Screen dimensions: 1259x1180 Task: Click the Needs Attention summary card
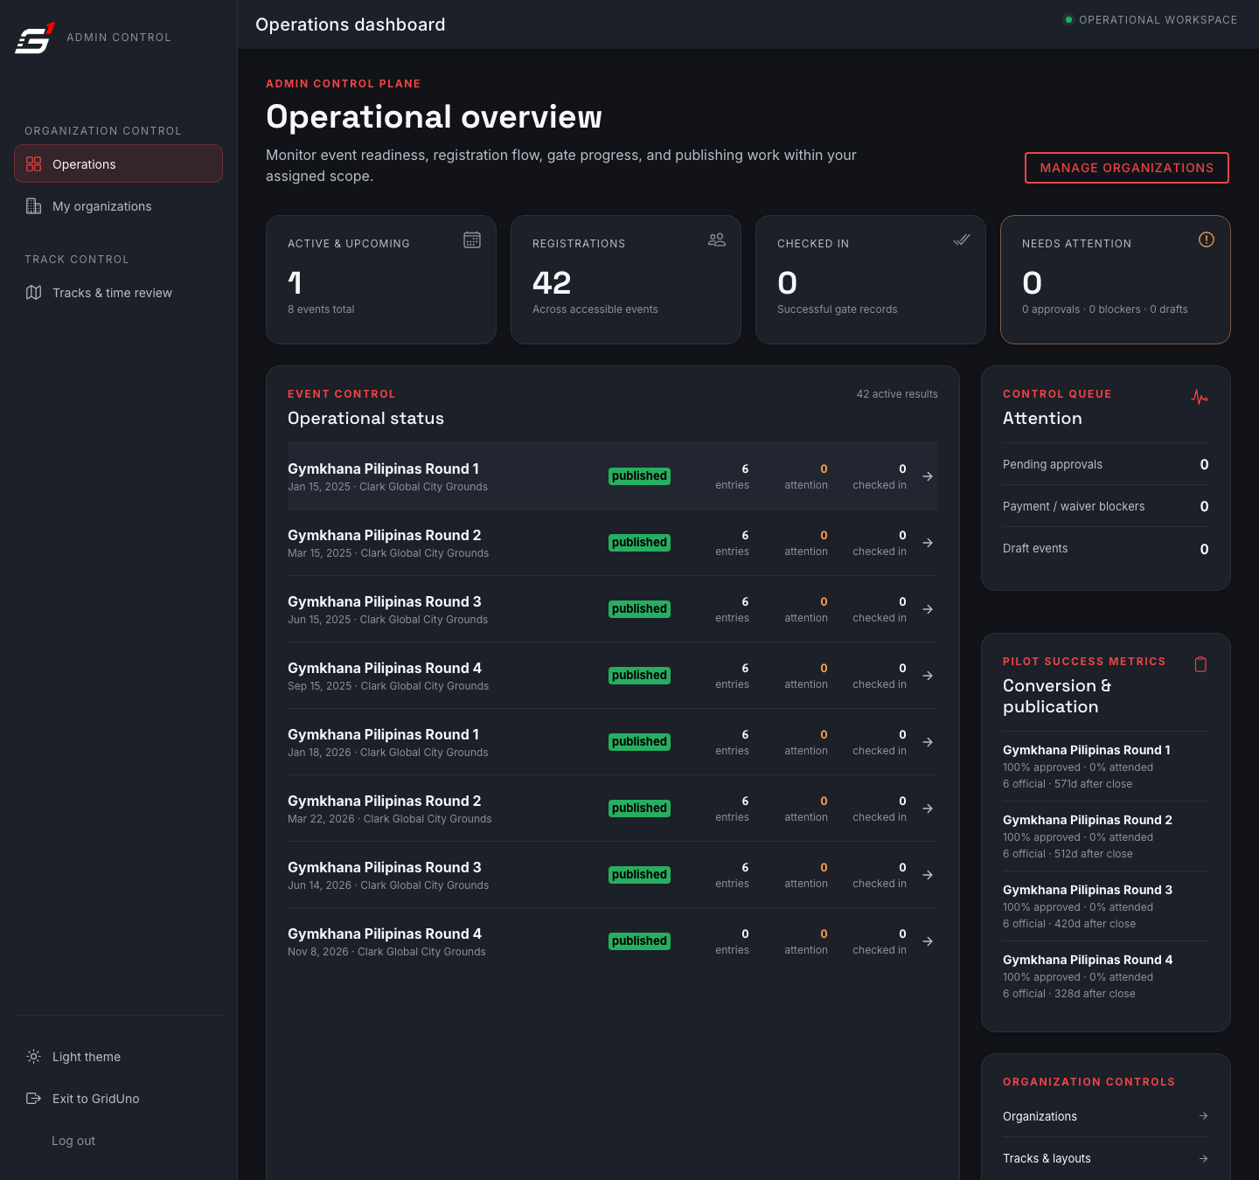click(1116, 280)
